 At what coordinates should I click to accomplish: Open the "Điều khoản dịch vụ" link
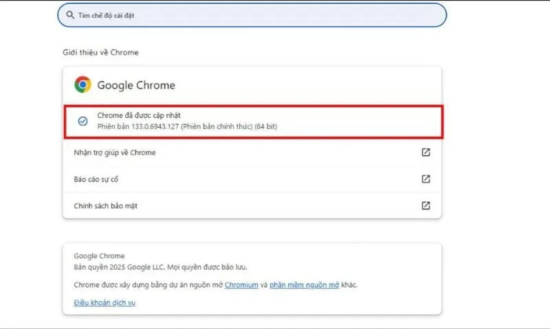(104, 303)
